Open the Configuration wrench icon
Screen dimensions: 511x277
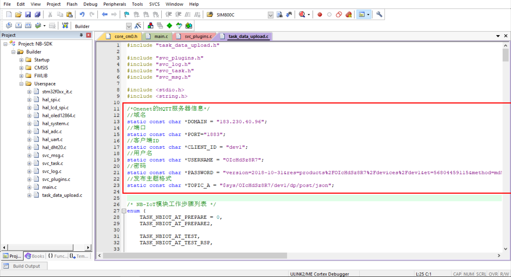point(379,15)
